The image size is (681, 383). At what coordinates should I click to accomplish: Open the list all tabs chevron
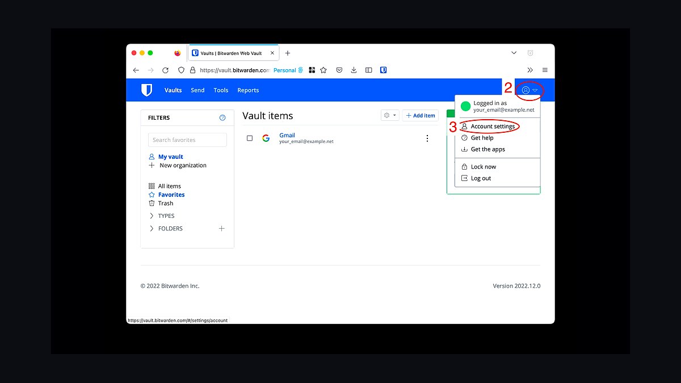(x=514, y=53)
